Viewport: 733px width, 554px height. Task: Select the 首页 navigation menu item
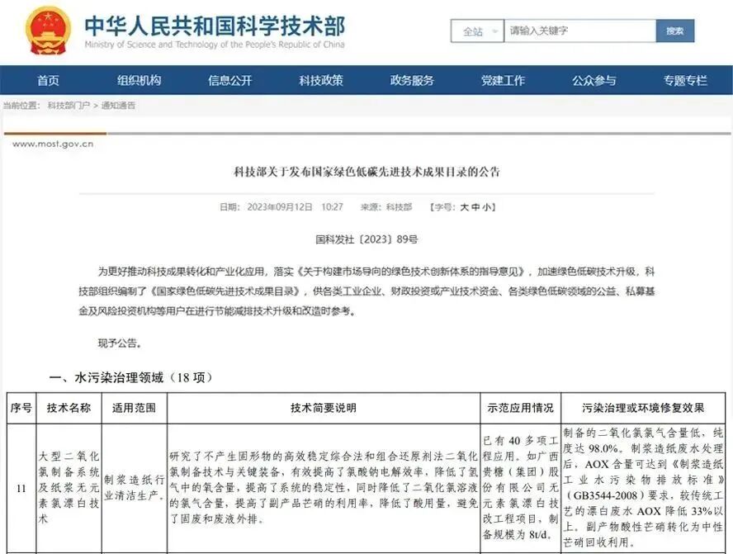[x=47, y=80]
